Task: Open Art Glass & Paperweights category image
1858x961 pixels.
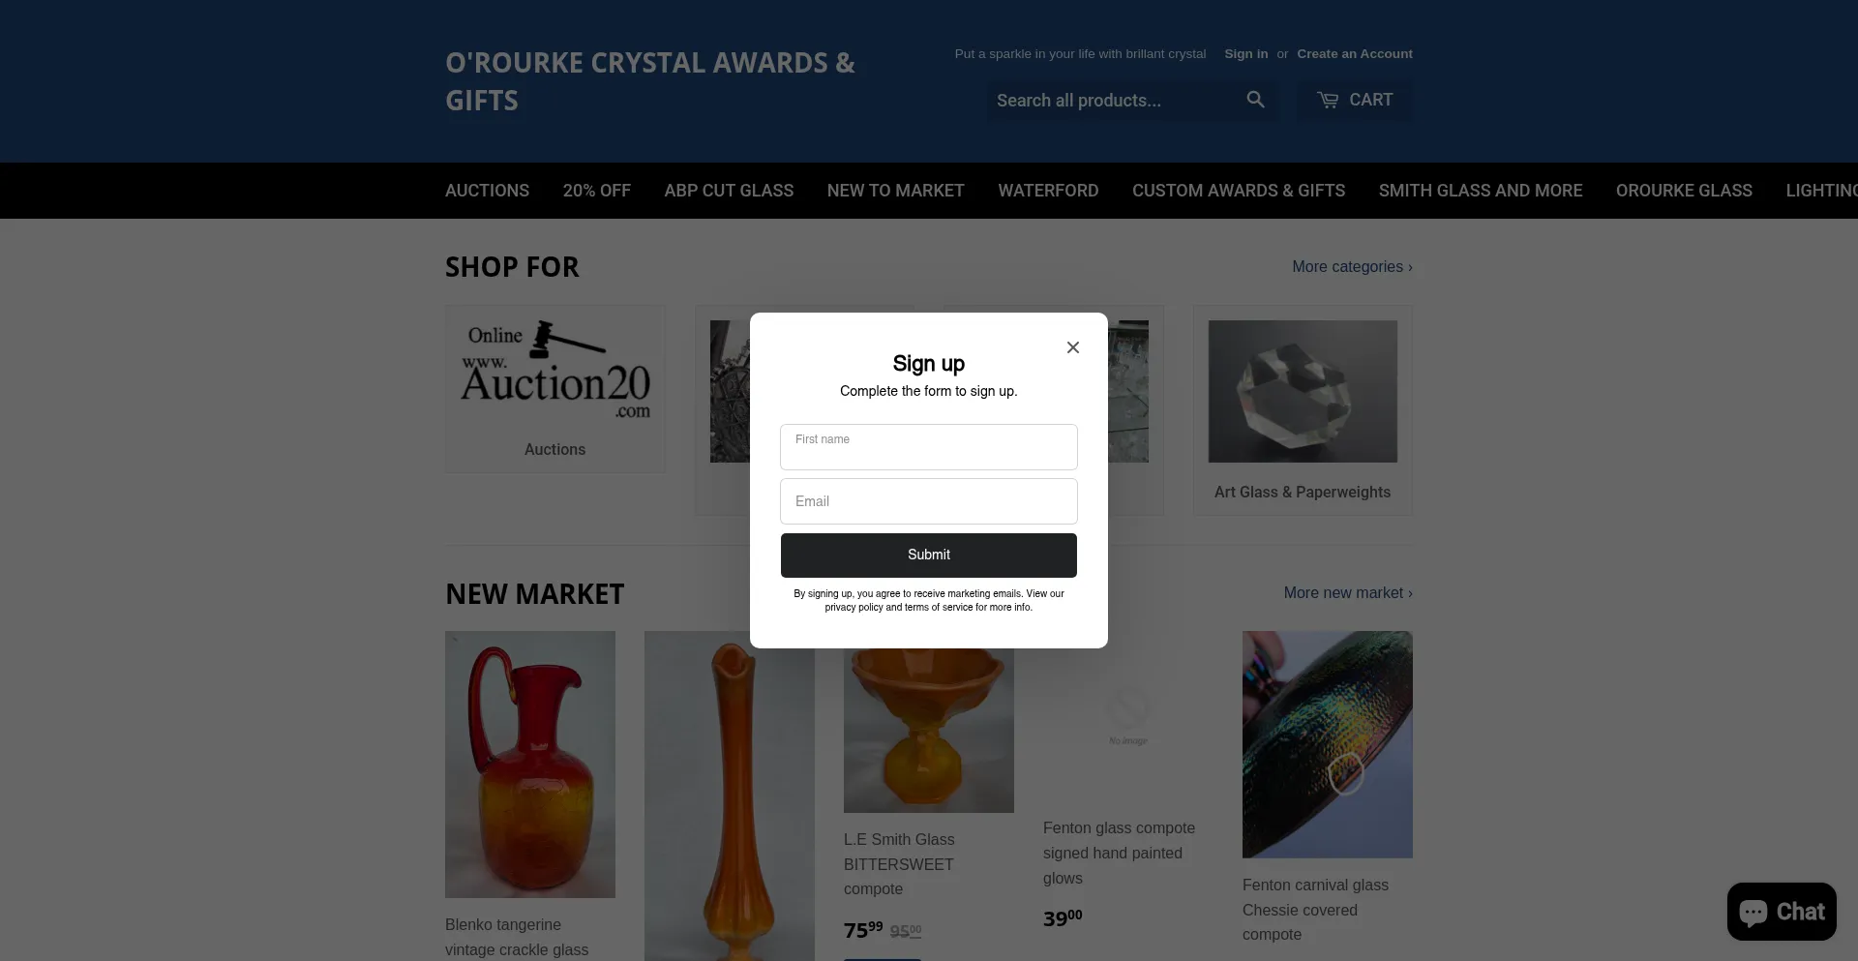Action: point(1303,391)
